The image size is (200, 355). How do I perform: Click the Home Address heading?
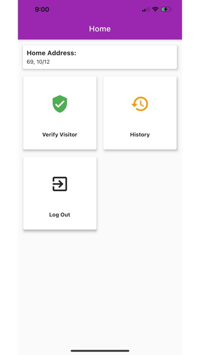pos(52,53)
